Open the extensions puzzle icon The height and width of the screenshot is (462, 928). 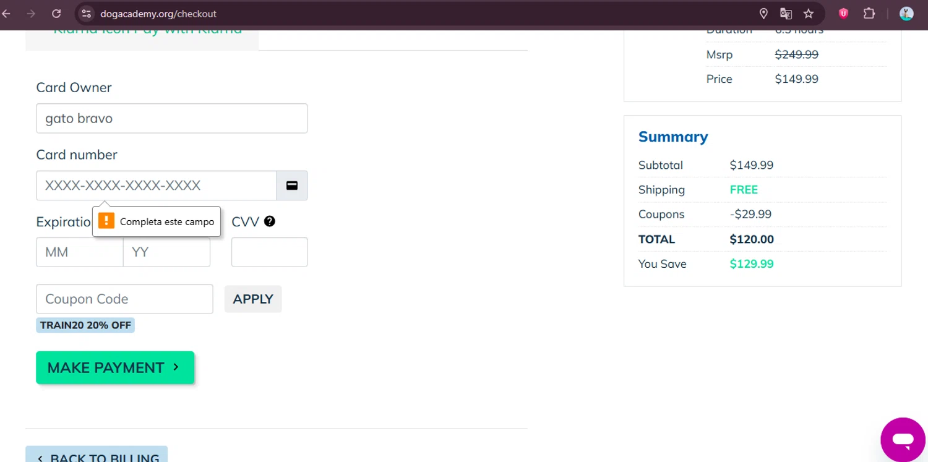click(869, 14)
